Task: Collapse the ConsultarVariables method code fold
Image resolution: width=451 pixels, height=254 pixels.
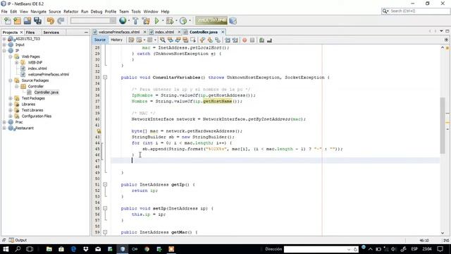Action: pos(105,78)
